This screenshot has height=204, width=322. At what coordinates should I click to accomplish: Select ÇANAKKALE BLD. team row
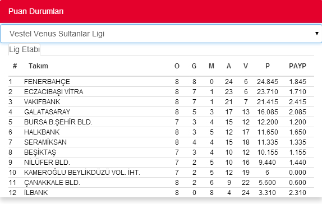point(161,183)
